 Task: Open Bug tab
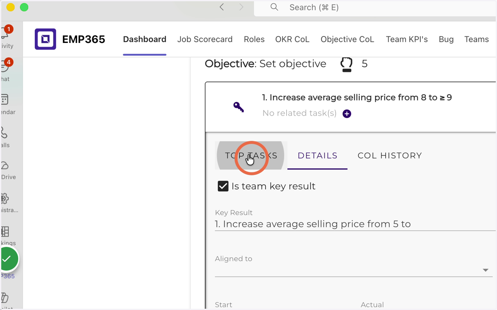[x=446, y=39]
